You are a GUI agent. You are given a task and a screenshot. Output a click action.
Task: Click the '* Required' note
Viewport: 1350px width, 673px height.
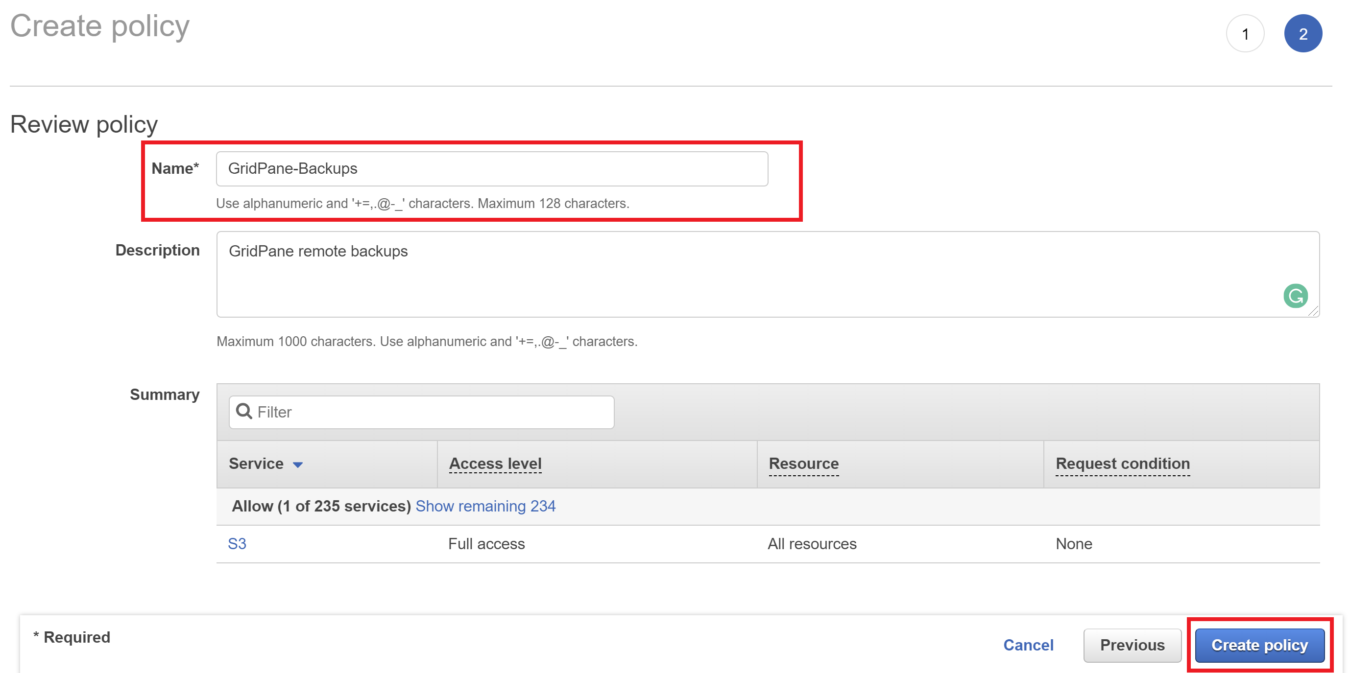tap(72, 637)
